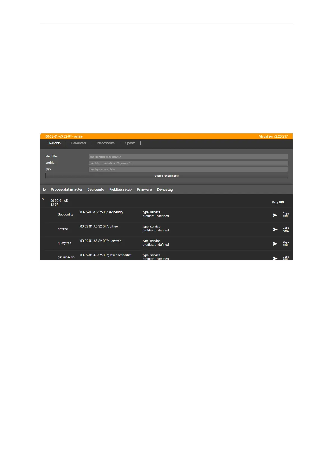Click the gettree service arrow icon
The height and width of the screenshot is (471, 333).
click(x=275, y=229)
